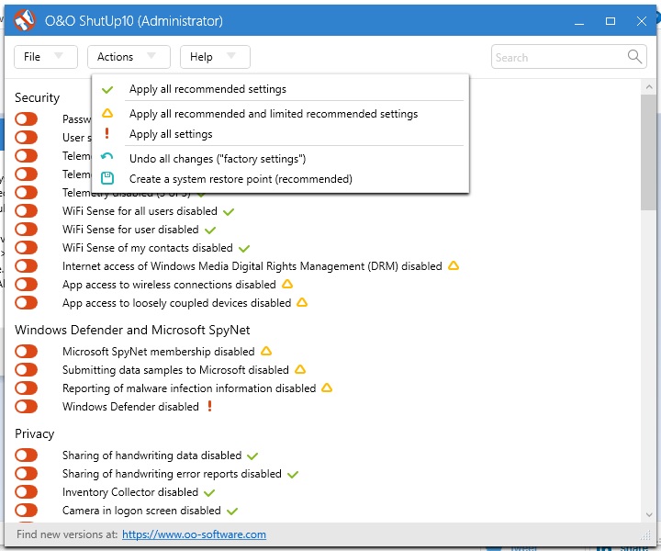Click the undo arrow icon in Actions menu
This screenshot has width=661, height=551.
(107, 157)
